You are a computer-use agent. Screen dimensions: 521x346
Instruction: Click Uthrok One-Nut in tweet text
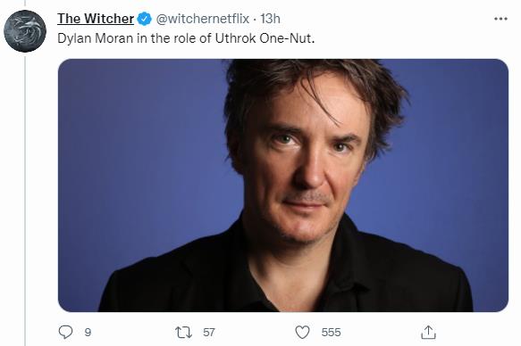pos(265,38)
